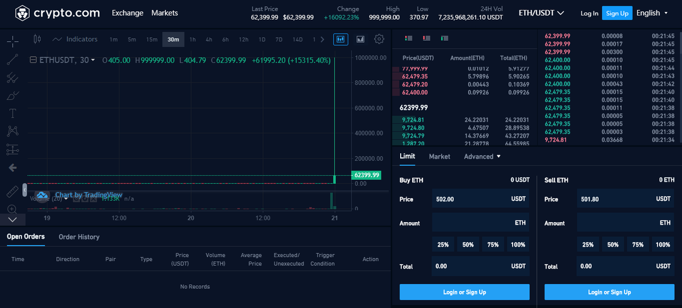The width and height of the screenshot is (682, 308).
Task: Select the zoom in tool
Action: click(13, 209)
